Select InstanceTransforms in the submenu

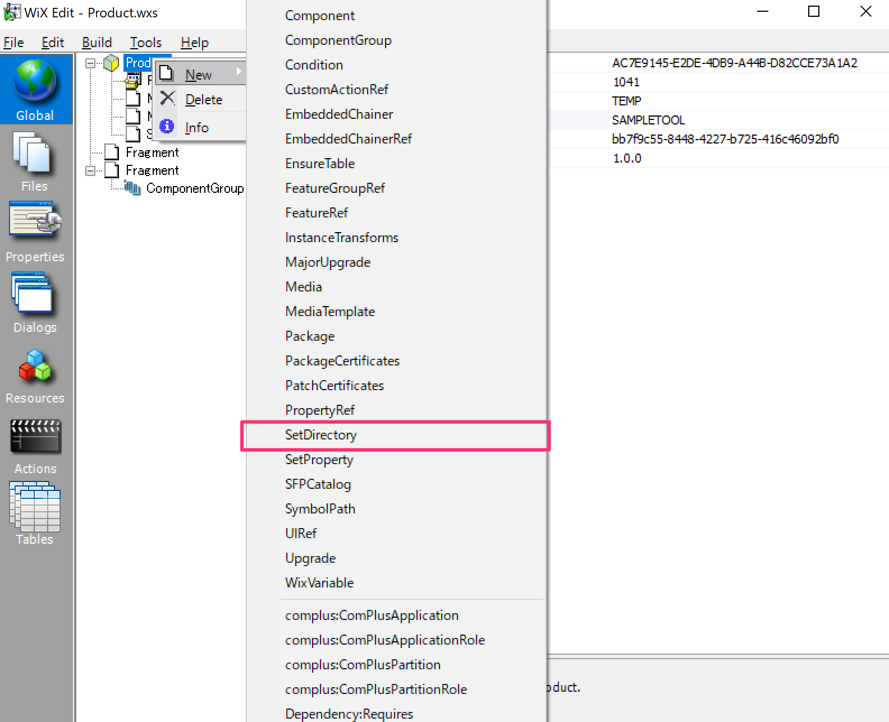(395, 238)
